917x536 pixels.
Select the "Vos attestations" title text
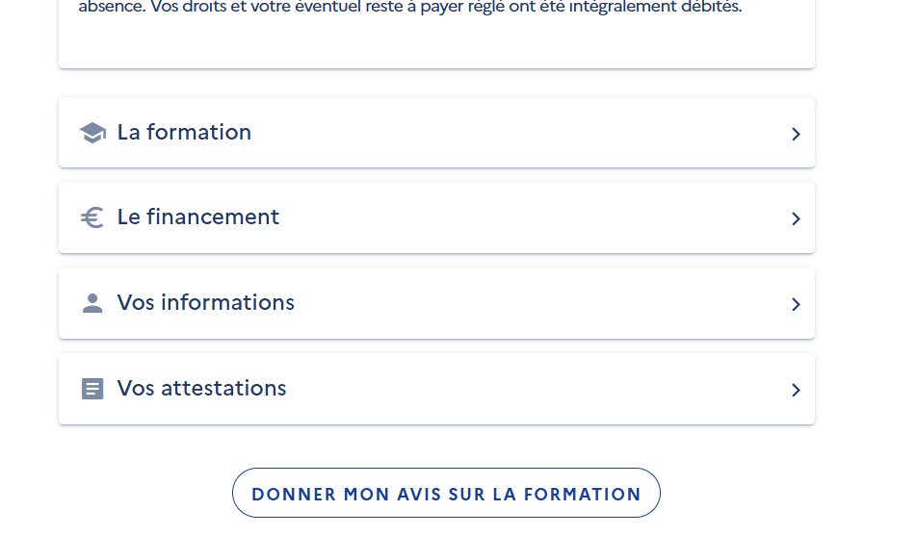(x=201, y=389)
